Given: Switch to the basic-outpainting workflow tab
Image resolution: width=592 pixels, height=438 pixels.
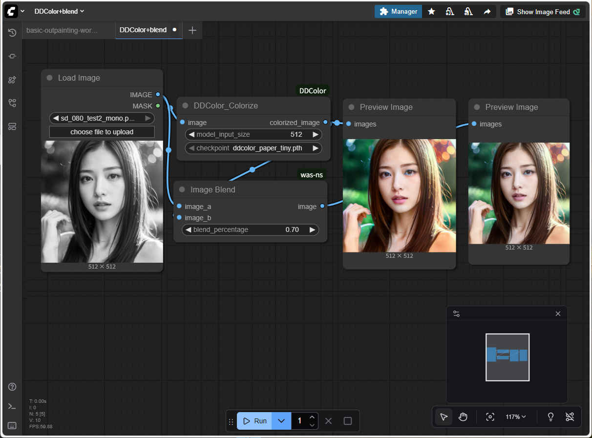Looking at the screenshot, I should (x=62, y=30).
